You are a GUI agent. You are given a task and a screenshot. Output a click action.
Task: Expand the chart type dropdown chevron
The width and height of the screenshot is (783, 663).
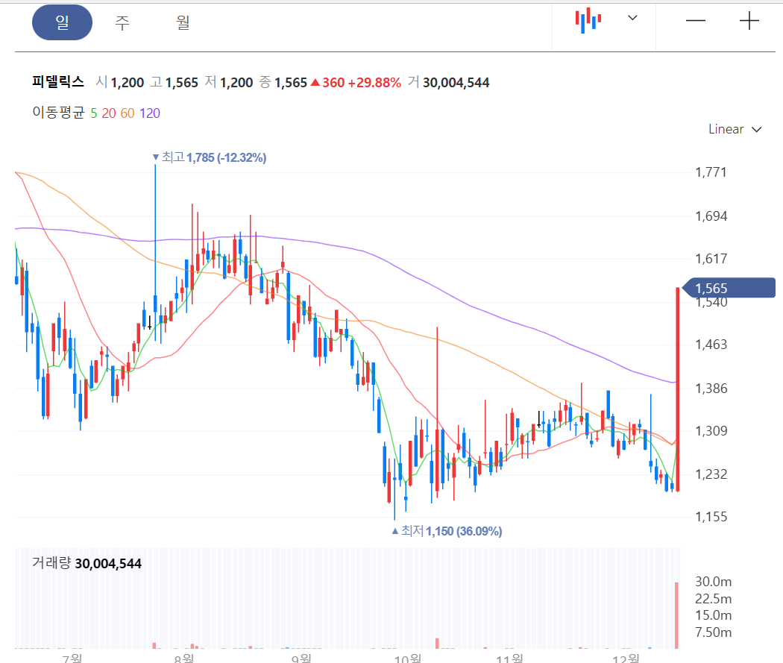tap(632, 18)
